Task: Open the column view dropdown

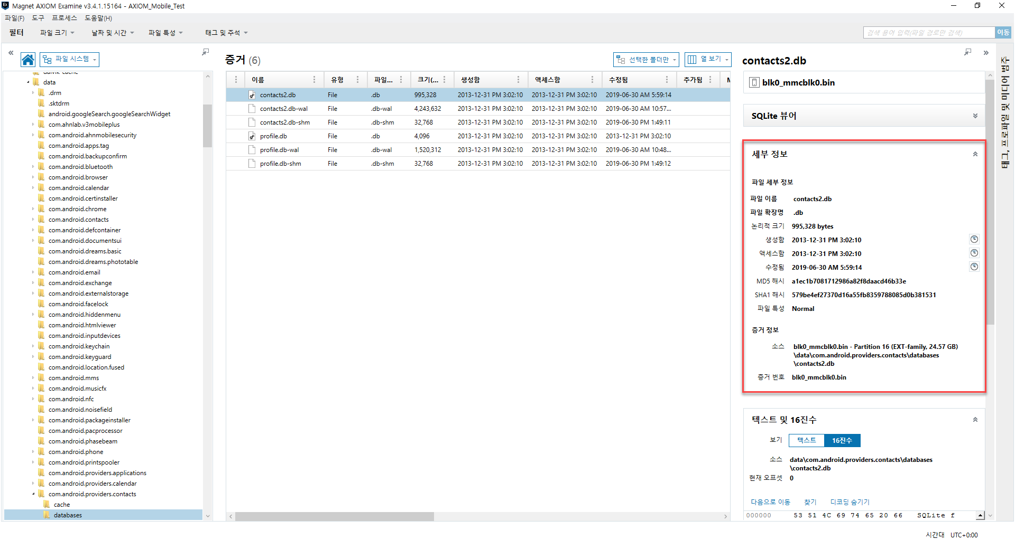Action: click(708, 60)
